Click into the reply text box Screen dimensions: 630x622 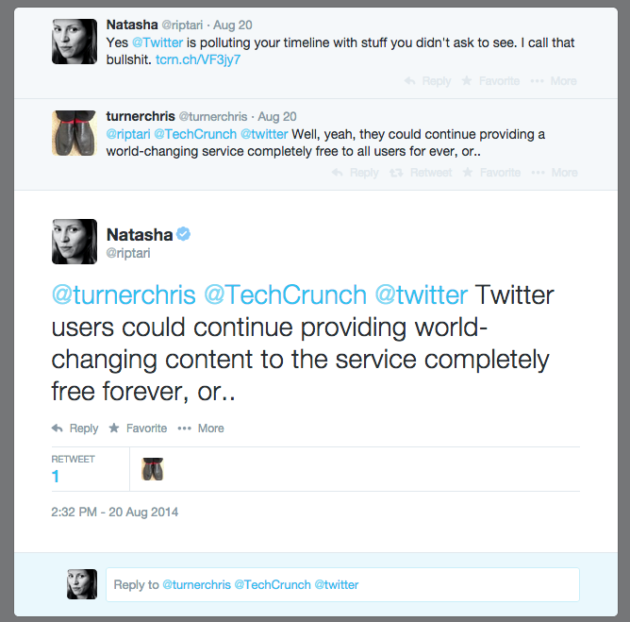(342, 584)
